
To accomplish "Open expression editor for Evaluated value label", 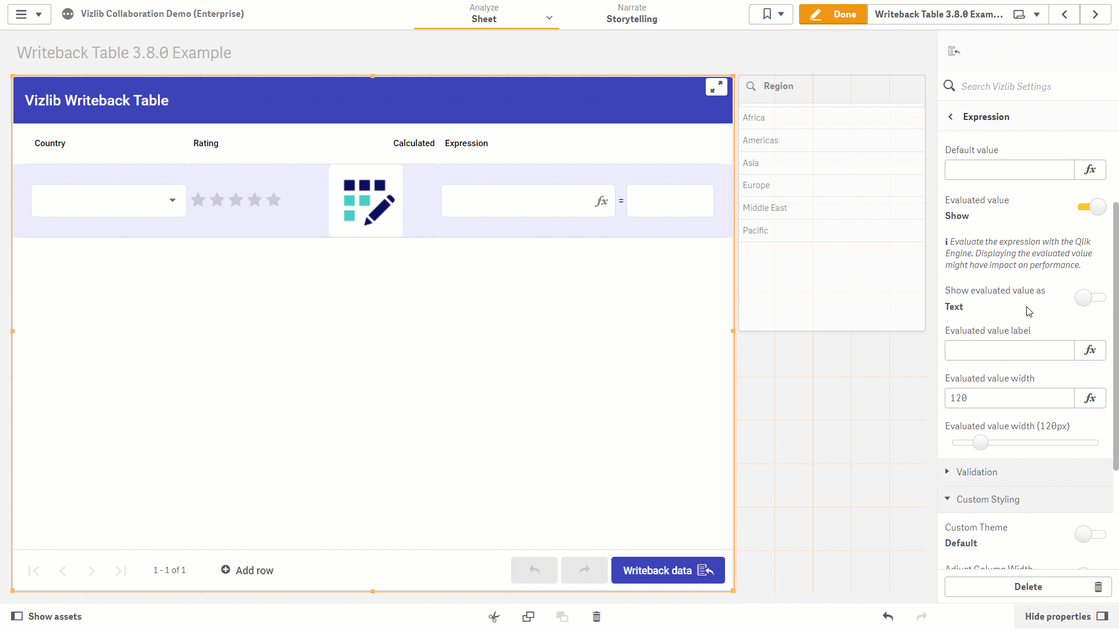I will tap(1090, 350).
